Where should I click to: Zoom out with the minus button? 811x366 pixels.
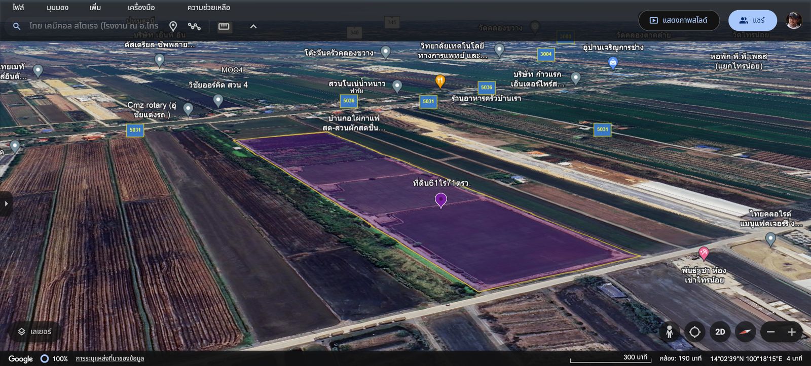pyautogui.click(x=771, y=332)
